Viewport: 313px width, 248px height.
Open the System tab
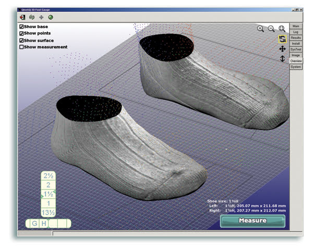(x=296, y=67)
